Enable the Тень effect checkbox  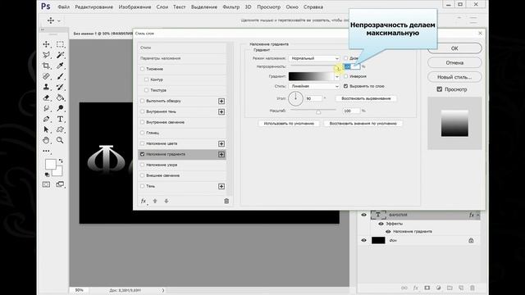[x=142, y=186]
